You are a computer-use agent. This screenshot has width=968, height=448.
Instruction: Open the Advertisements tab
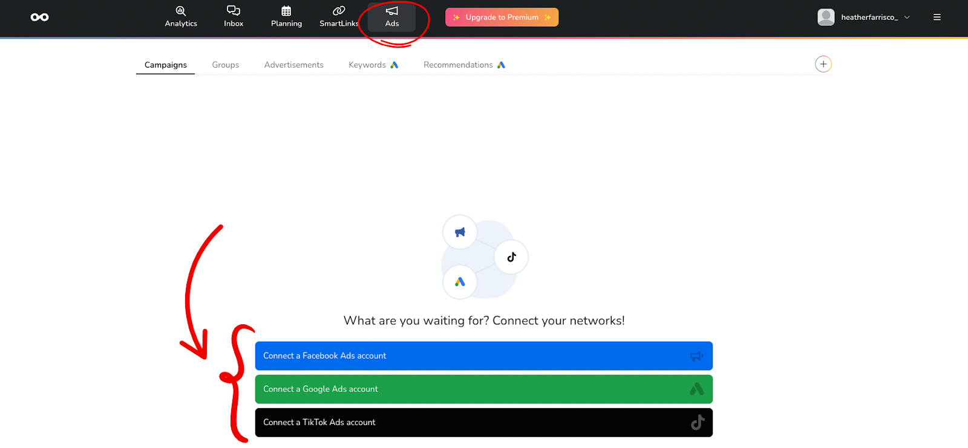tap(293, 65)
